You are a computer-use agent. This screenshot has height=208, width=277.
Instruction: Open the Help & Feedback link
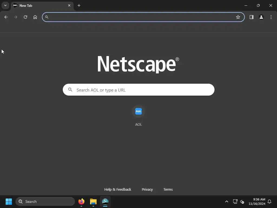(118, 189)
